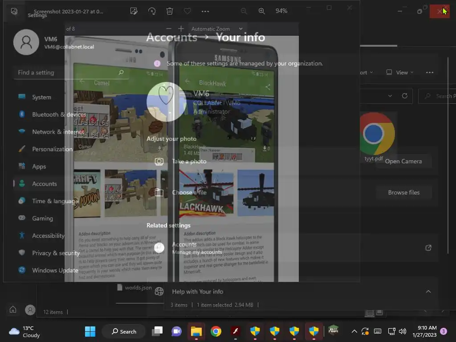Open the Automatic Zoom dropdown
This screenshot has width=456, height=342.
click(217, 29)
